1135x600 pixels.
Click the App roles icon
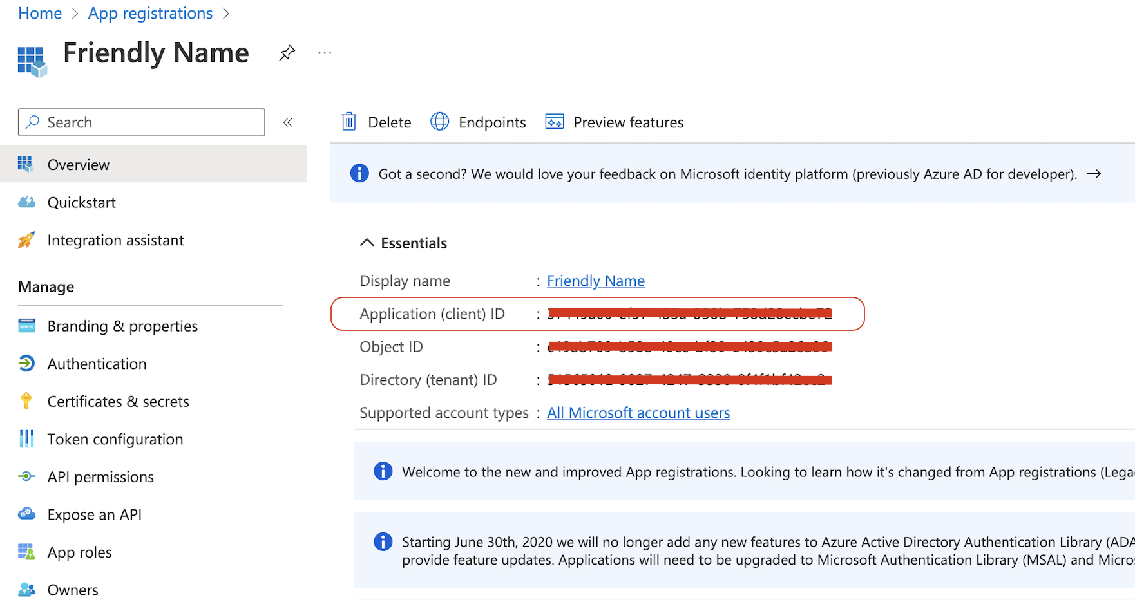pos(26,552)
